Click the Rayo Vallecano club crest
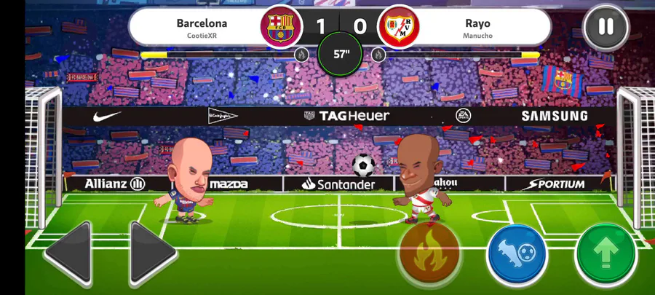655x295 pixels. pyautogui.click(x=398, y=28)
